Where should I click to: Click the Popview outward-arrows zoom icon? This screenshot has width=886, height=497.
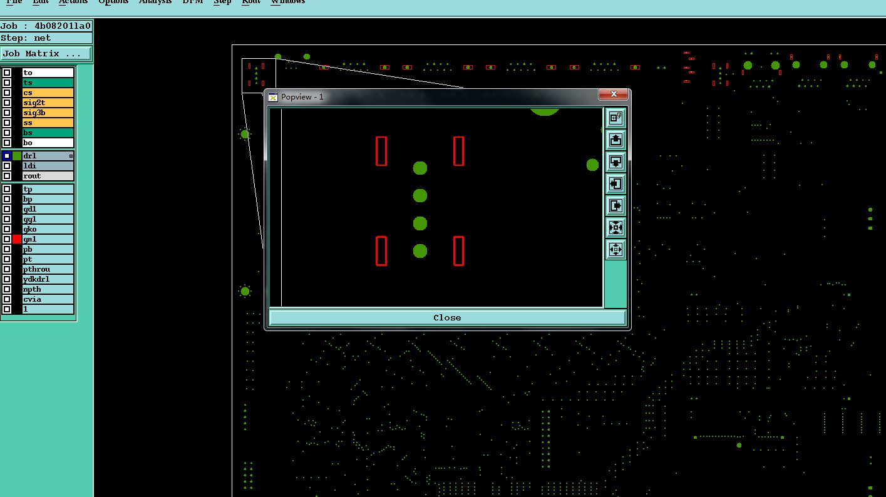pyautogui.click(x=616, y=249)
